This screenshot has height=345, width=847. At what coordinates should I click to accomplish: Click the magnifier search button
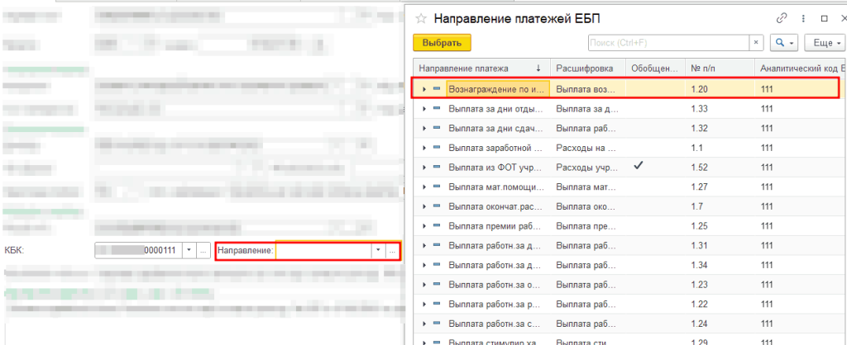783,43
